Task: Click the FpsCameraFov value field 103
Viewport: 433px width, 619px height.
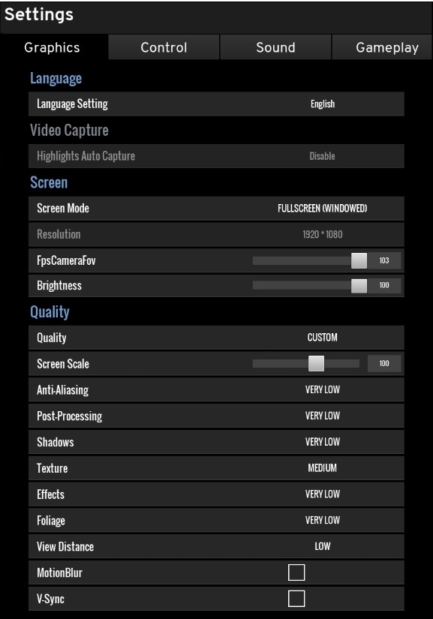Action: click(x=384, y=260)
